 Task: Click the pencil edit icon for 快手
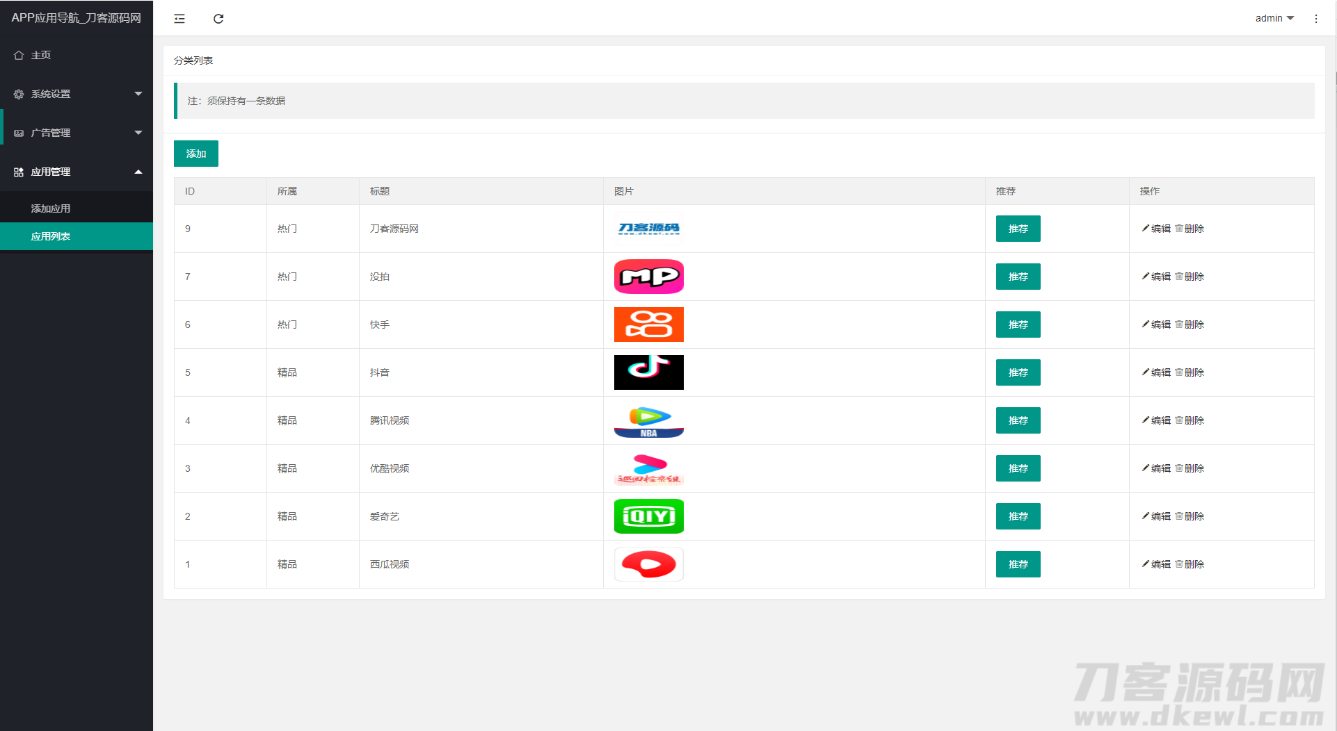[x=1145, y=325]
